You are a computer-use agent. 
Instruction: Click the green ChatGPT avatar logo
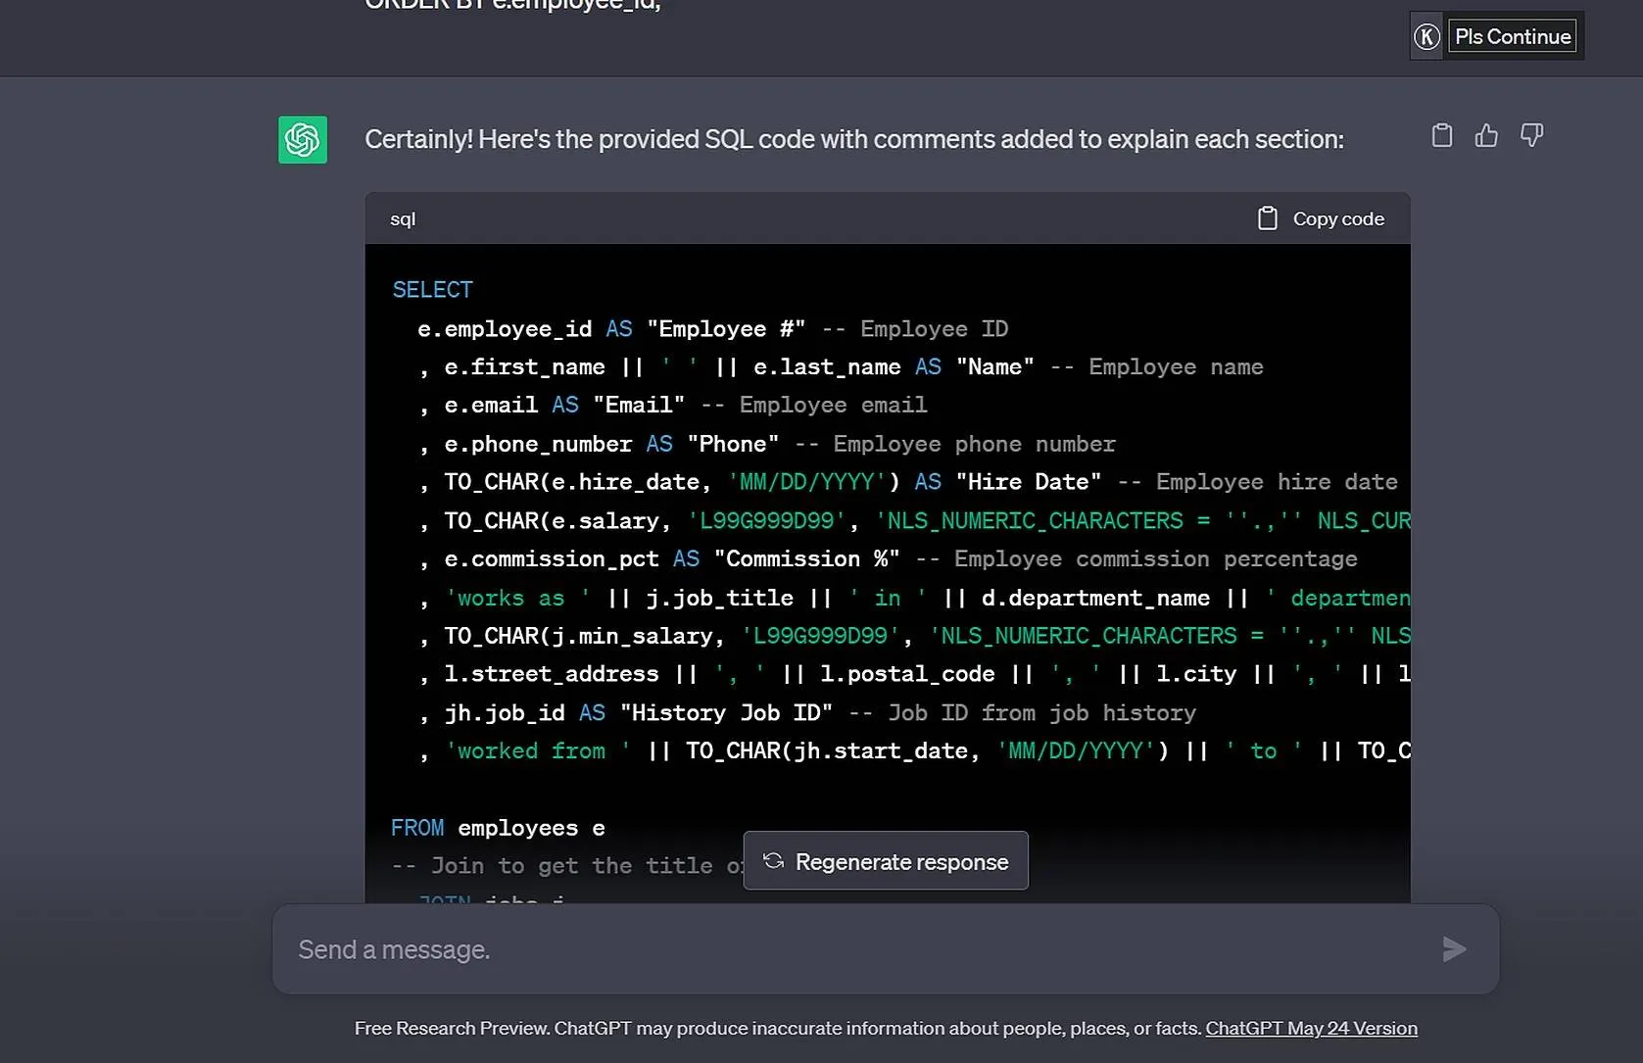303,140
